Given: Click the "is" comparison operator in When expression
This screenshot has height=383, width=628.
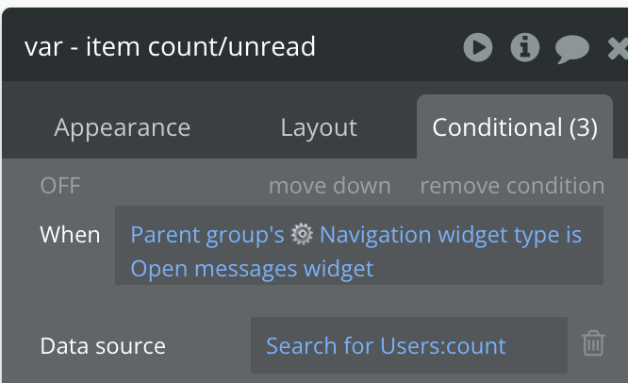Looking at the screenshot, I should point(573,235).
